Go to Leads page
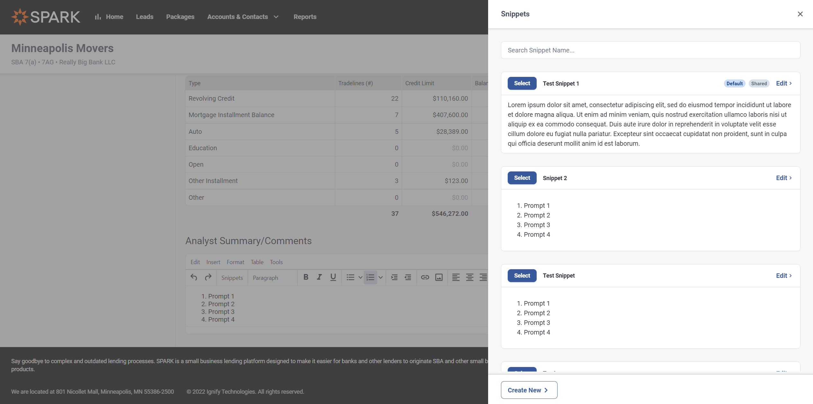The height and width of the screenshot is (404, 813). (x=145, y=17)
